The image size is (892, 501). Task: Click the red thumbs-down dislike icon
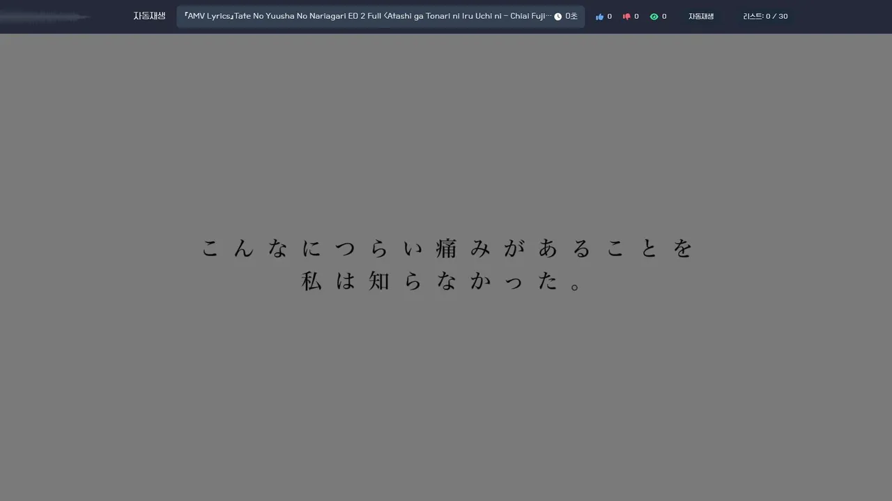[x=626, y=17]
